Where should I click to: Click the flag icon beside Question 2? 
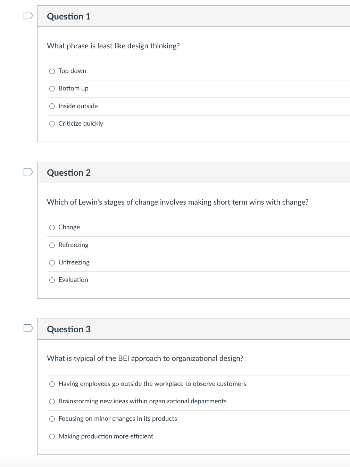pyautogui.click(x=28, y=172)
